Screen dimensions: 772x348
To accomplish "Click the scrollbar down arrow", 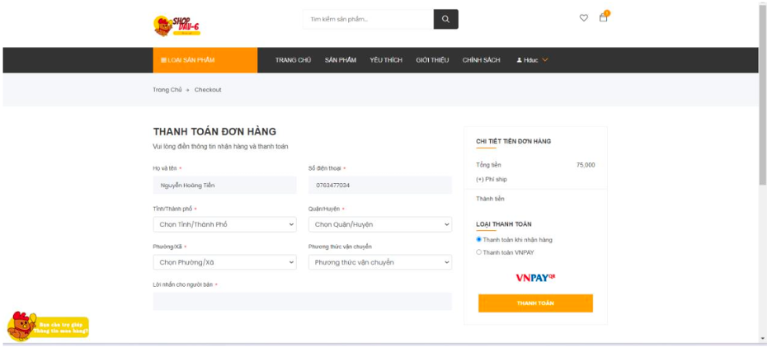I will (x=763, y=339).
